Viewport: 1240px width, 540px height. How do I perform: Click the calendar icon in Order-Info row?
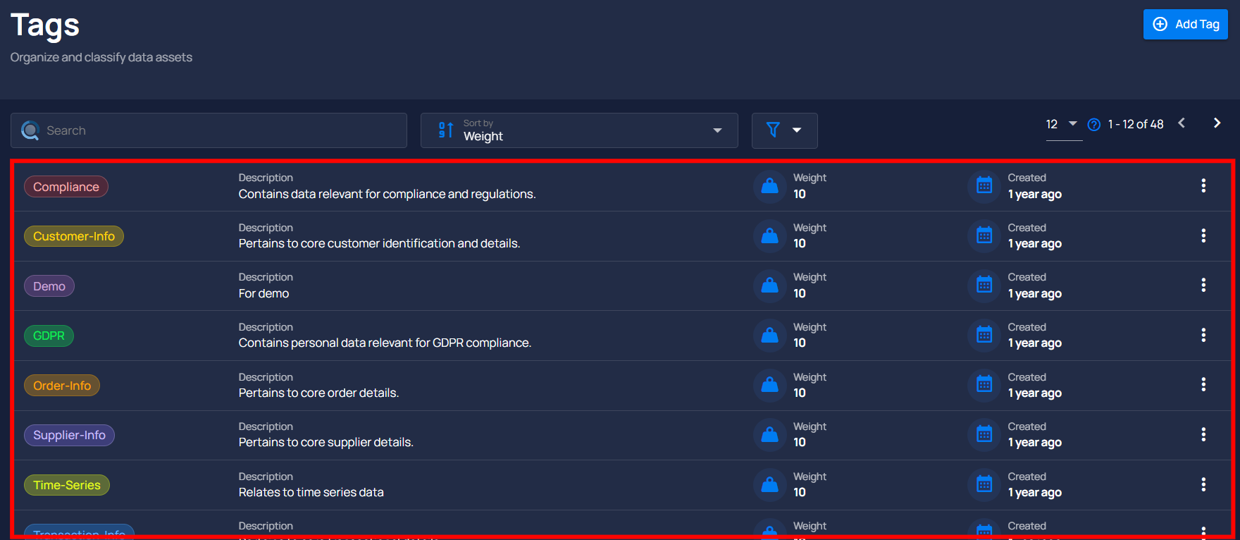click(984, 385)
